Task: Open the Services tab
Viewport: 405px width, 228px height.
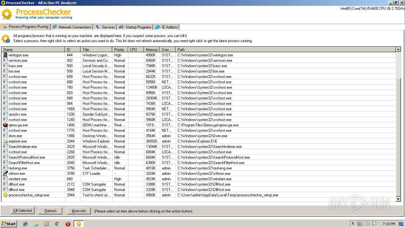Action: point(105,27)
